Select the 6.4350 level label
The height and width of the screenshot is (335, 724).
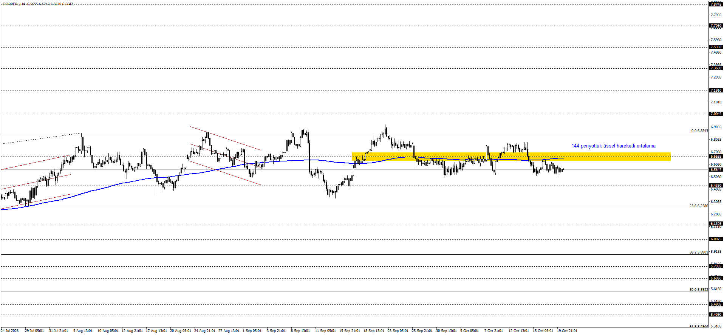pyautogui.click(x=716, y=186)
